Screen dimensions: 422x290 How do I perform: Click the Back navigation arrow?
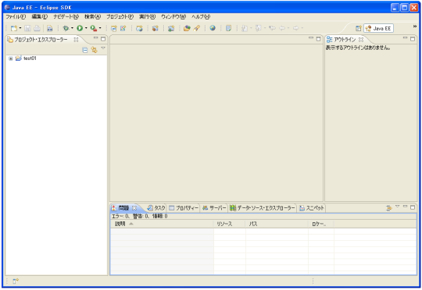[282, 28]
